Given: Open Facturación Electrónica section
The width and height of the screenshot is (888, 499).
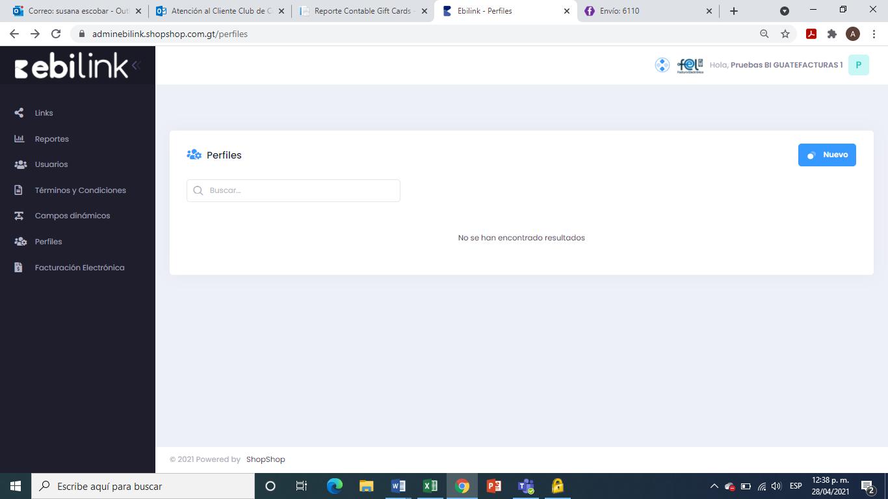Looking at the screenshot, I should (80, 268).
